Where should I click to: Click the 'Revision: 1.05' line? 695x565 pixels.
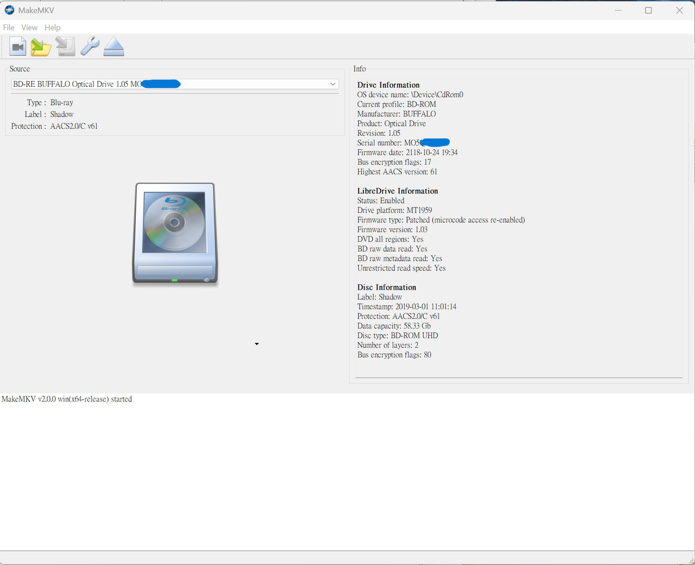pos(379,133)
